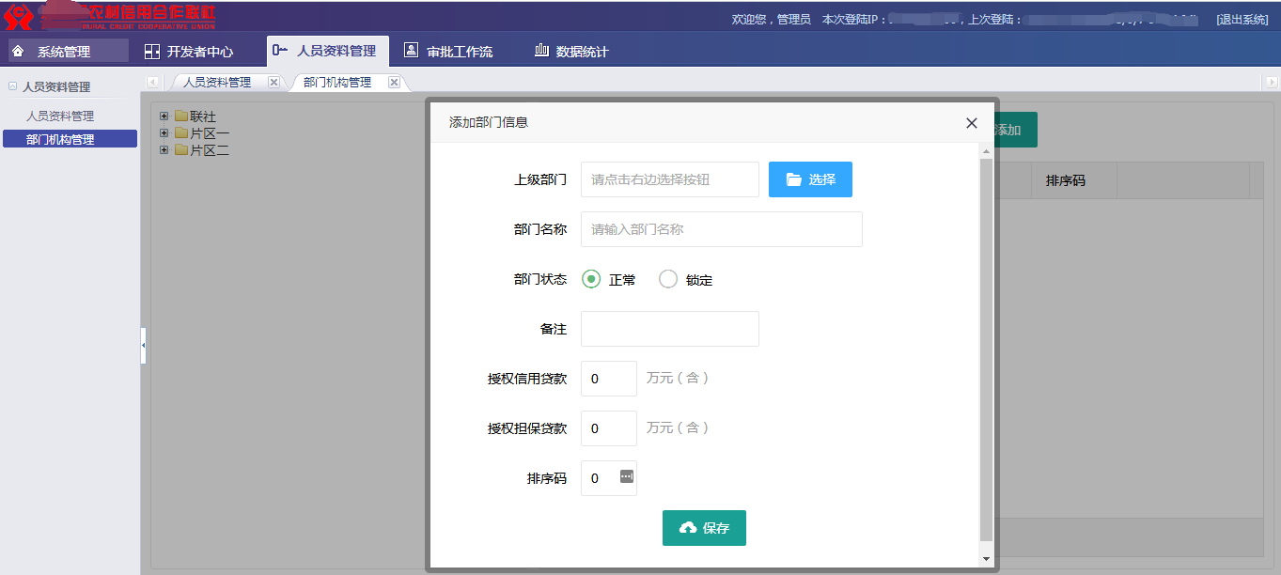The width and height of the screenshot is (1281, 575).
Task: Click 退出系统 link to log out
Action: [1242, 19]
